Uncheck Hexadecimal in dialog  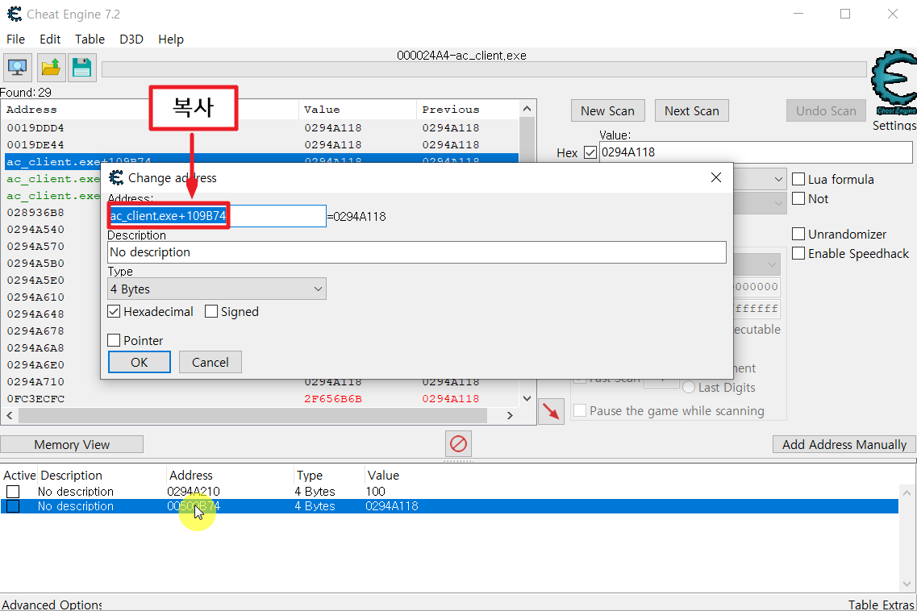pyautogui.click(x=114, y=312)
